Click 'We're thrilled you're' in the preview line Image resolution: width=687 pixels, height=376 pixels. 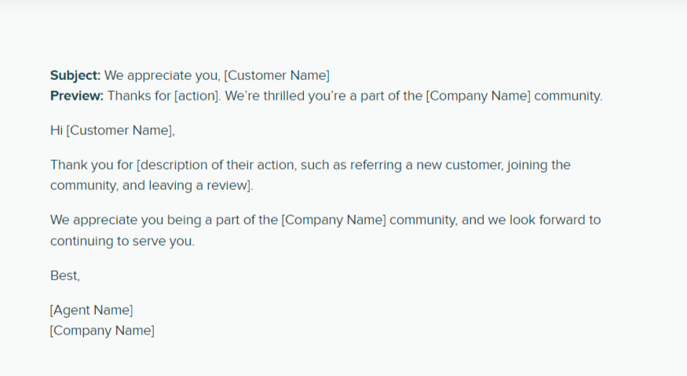pos(286,96)
